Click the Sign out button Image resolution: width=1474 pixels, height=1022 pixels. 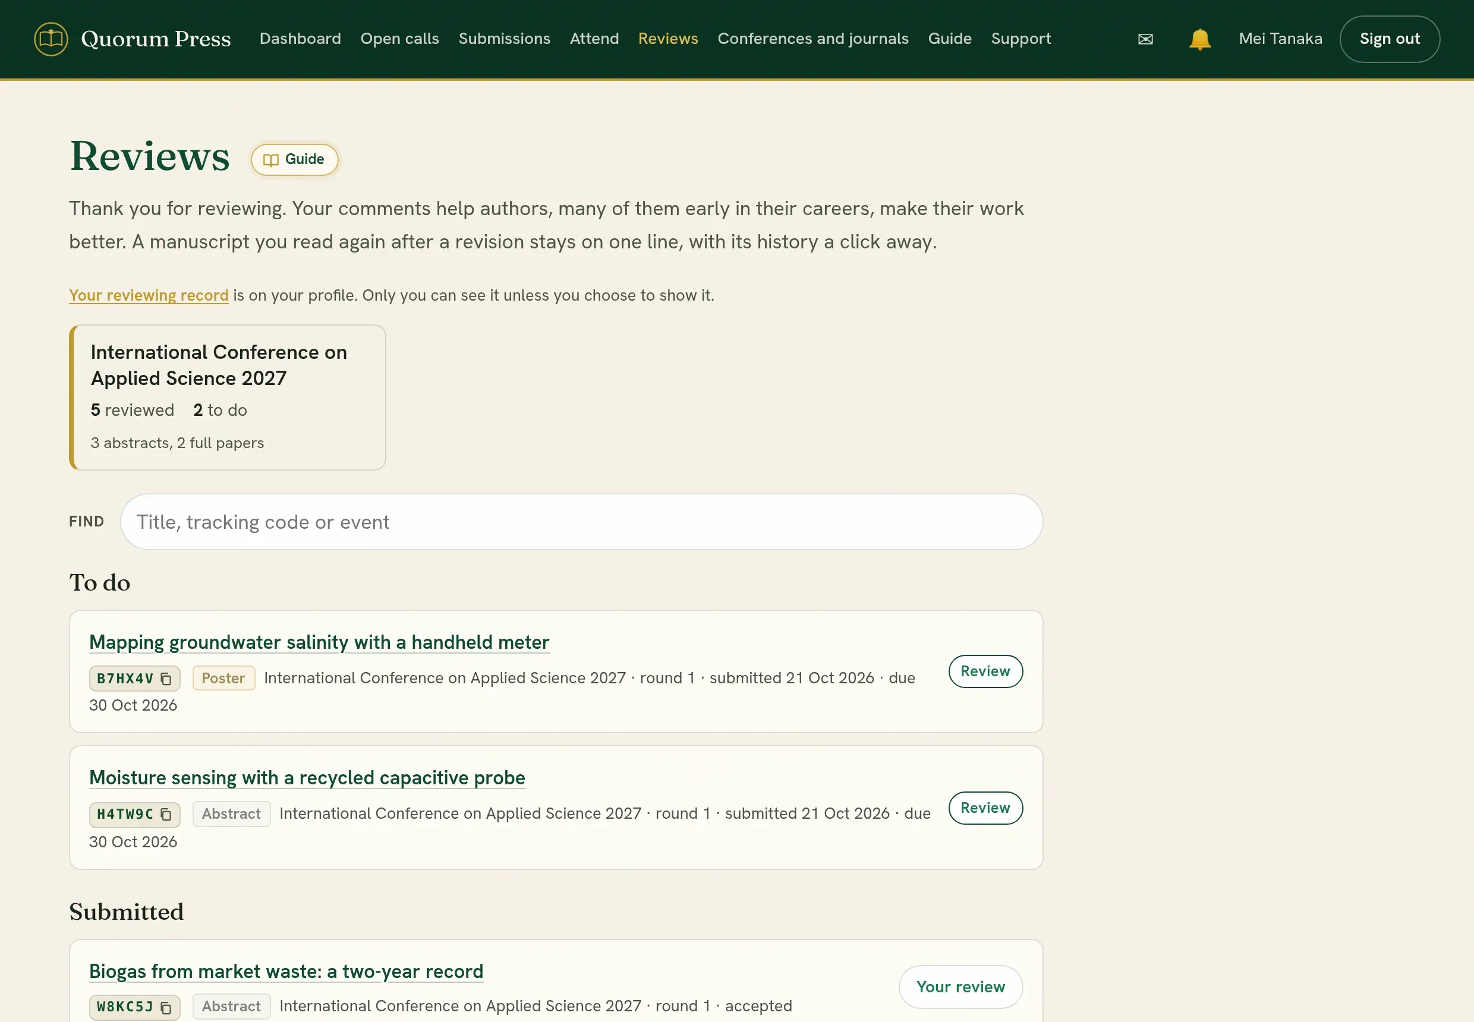click(1390, 39)
